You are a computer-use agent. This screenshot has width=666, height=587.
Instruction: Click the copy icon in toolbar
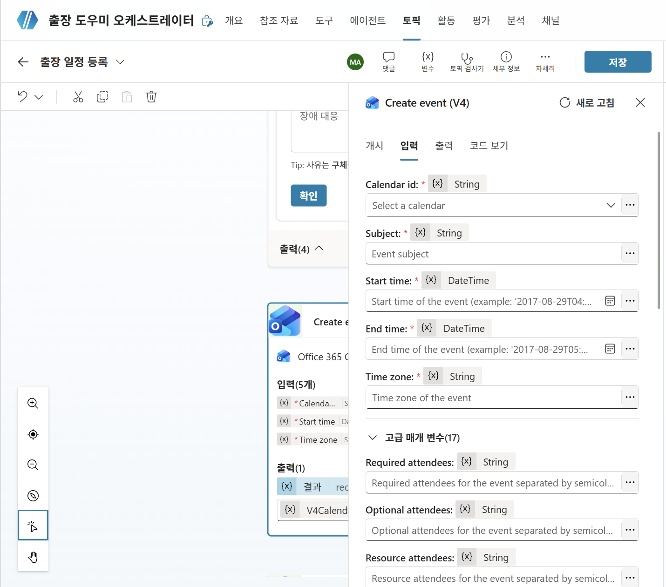(x=102, y=97)
